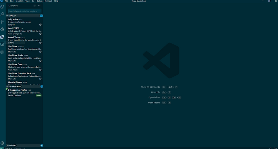Open the Selection menu

point(20,1)
